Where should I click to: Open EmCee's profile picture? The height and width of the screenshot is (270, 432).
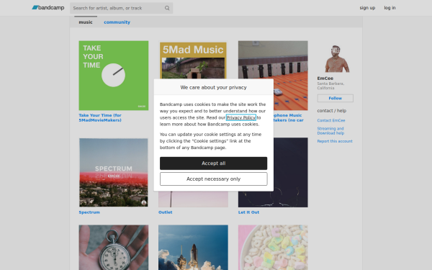coord(336,59)
